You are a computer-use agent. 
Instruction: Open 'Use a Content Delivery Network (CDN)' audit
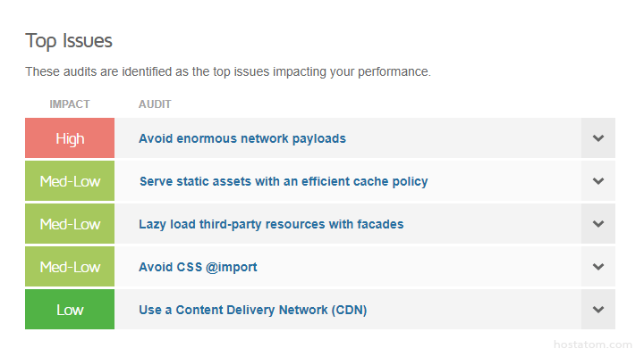[252, 310]
